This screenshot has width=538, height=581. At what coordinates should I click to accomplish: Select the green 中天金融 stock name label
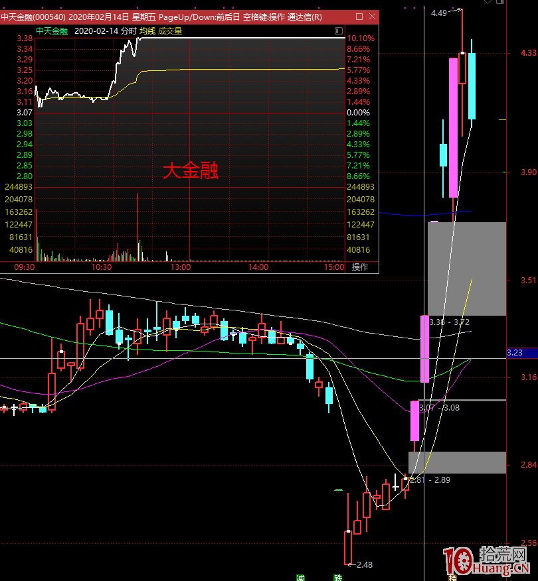[x=52, y=31]
